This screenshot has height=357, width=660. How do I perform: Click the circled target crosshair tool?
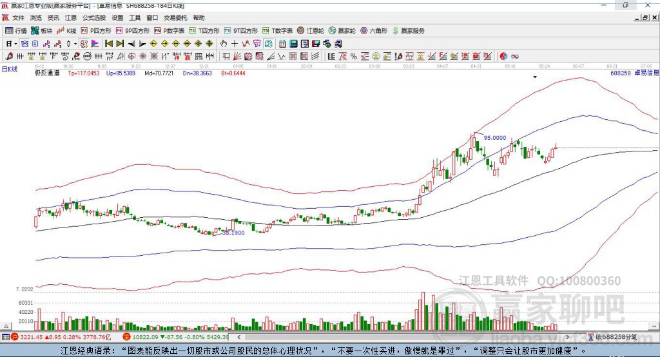[131, 57]
